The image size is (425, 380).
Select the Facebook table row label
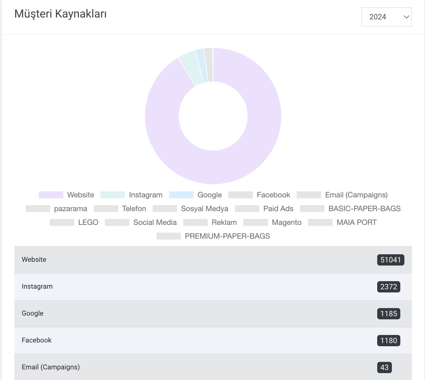point(37,340)
